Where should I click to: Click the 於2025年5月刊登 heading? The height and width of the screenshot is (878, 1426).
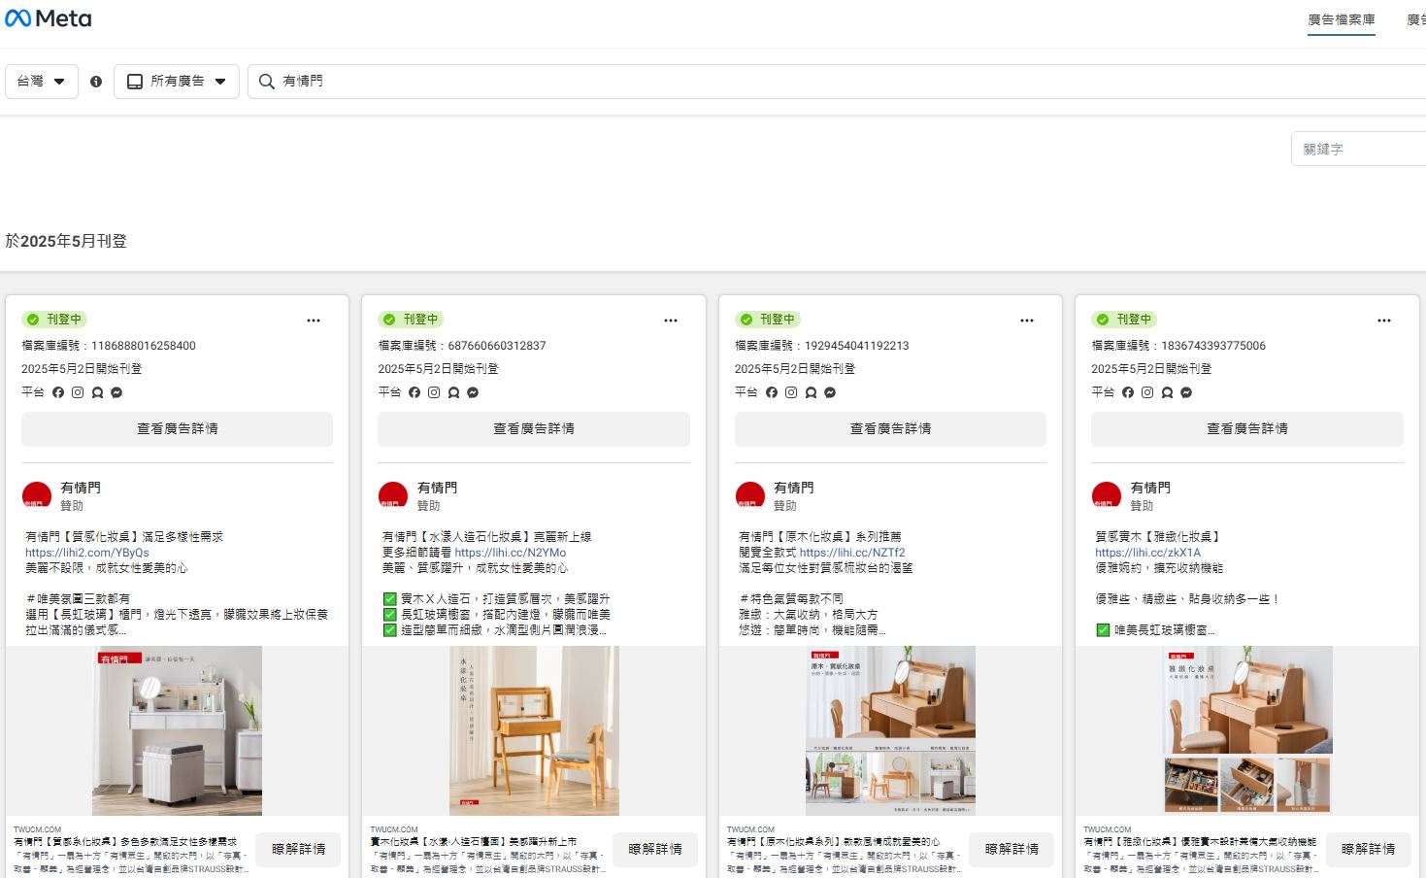tap(66, 241)
